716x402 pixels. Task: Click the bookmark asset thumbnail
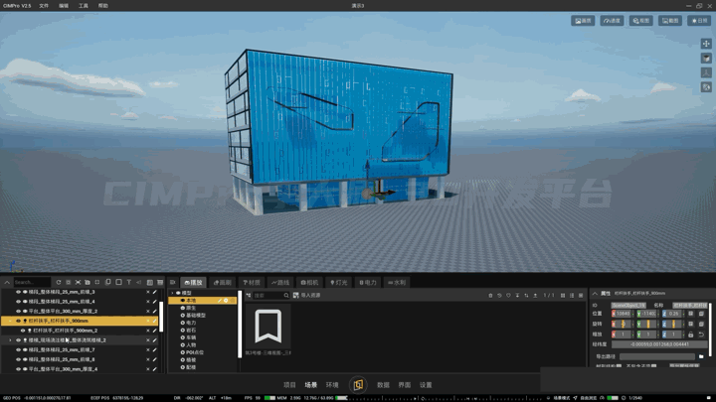pos(268,327)
